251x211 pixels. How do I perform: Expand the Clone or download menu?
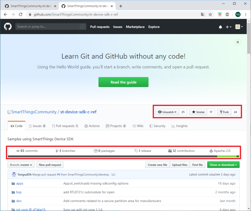coord(224,165)
